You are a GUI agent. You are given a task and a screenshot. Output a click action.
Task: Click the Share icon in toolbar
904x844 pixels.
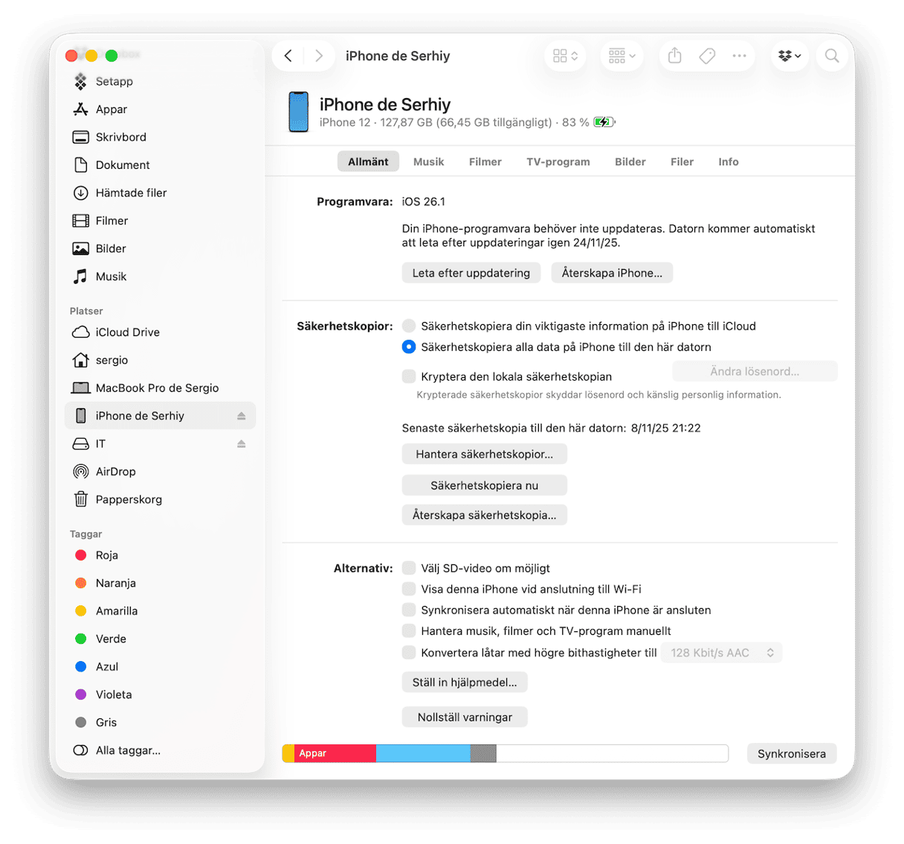click(674, 56)
